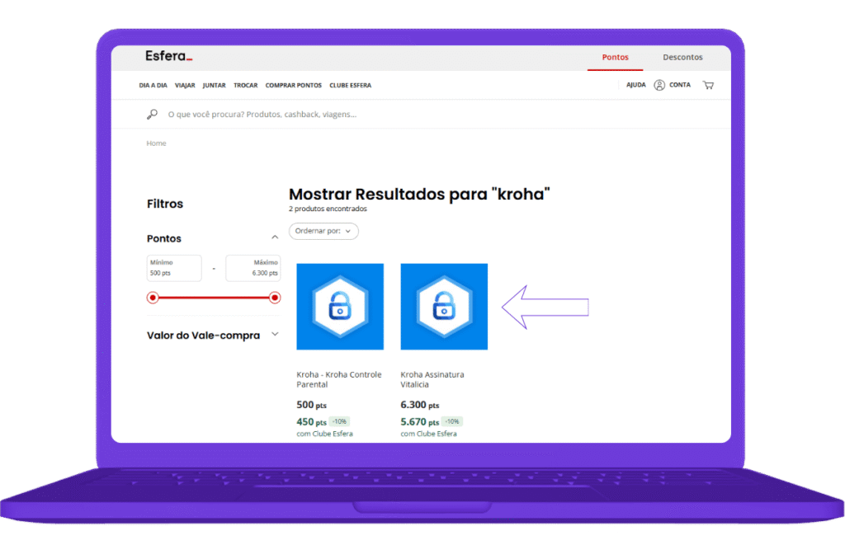
Task: Open Kroha Controle Parental lock image
Action: [340, 307]
